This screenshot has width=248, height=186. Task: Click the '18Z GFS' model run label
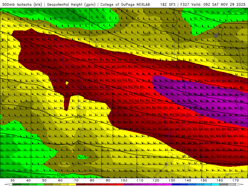pyautogui.click(x=168, y=4)
